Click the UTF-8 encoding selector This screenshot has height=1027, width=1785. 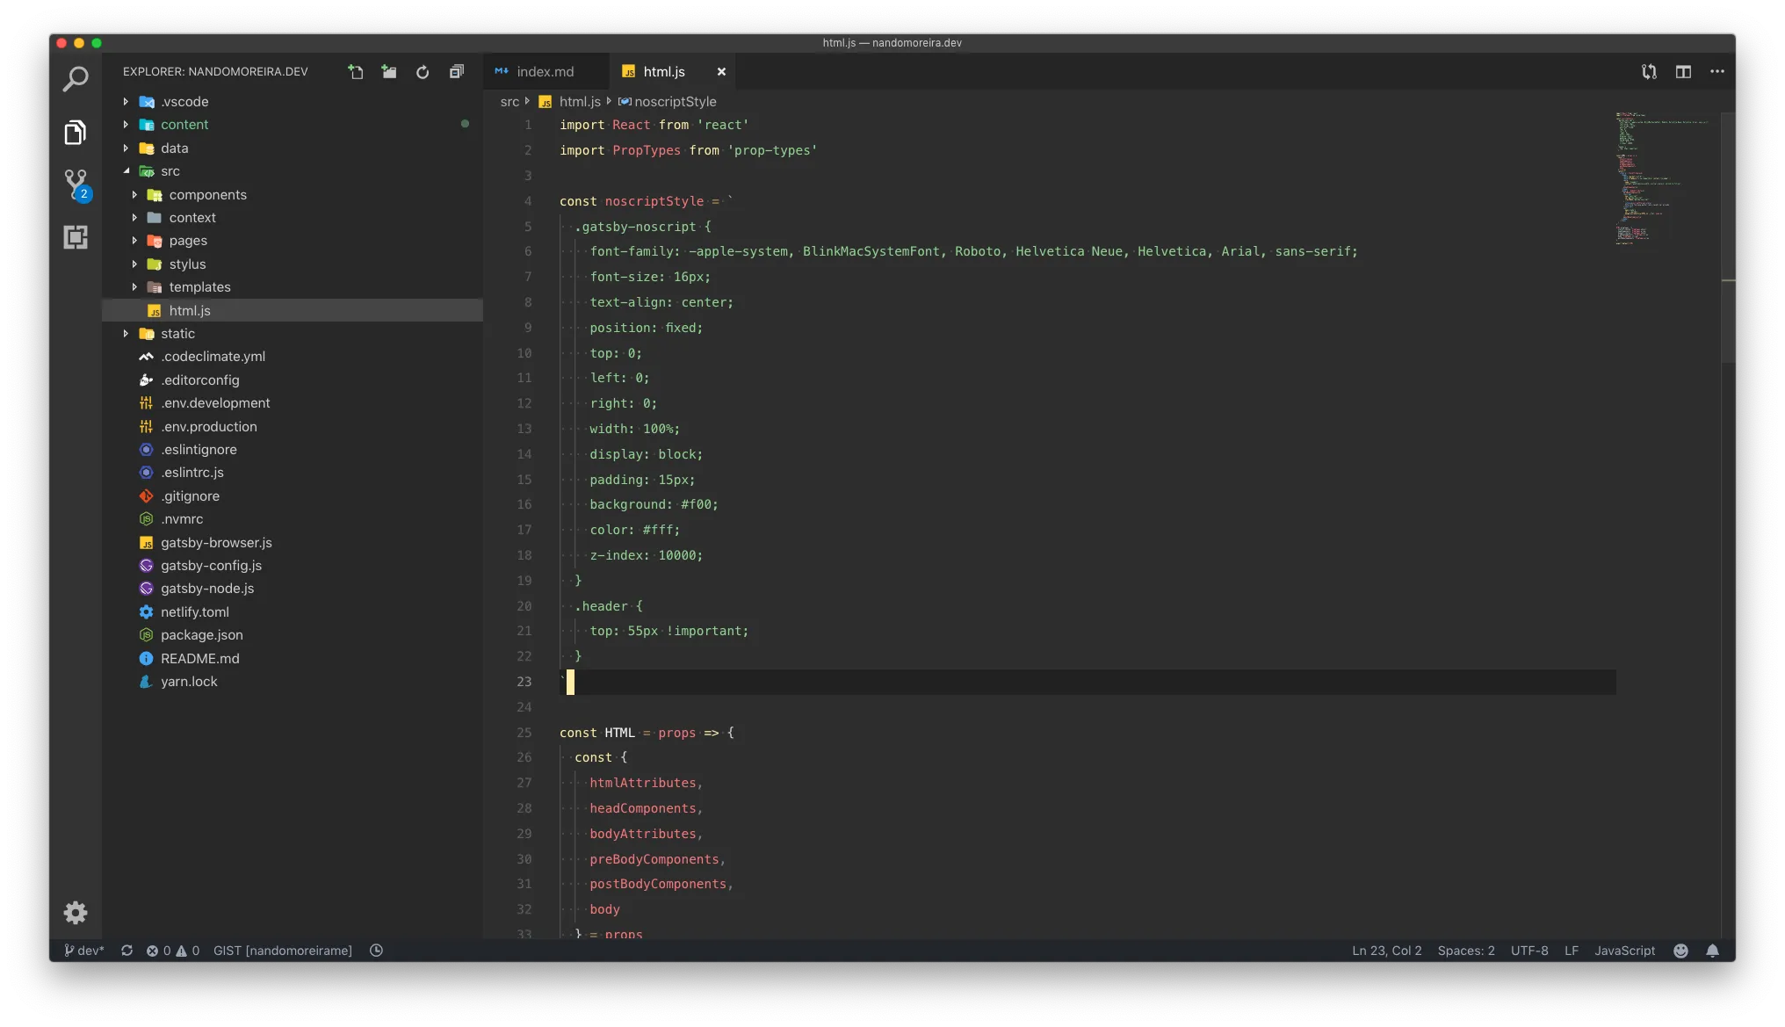click(1528, 951)
